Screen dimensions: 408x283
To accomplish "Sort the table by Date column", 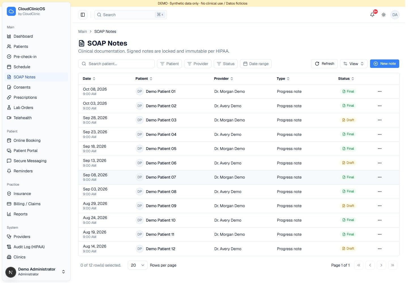I will tap(89, 79).
